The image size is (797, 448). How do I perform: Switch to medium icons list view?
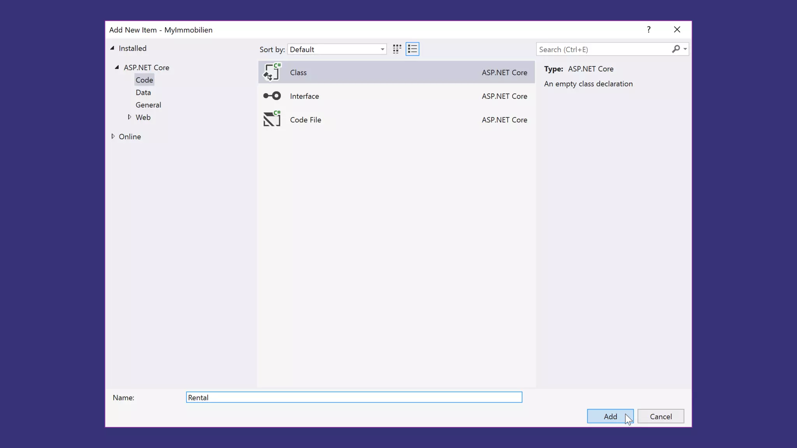(x=412, y=49)
